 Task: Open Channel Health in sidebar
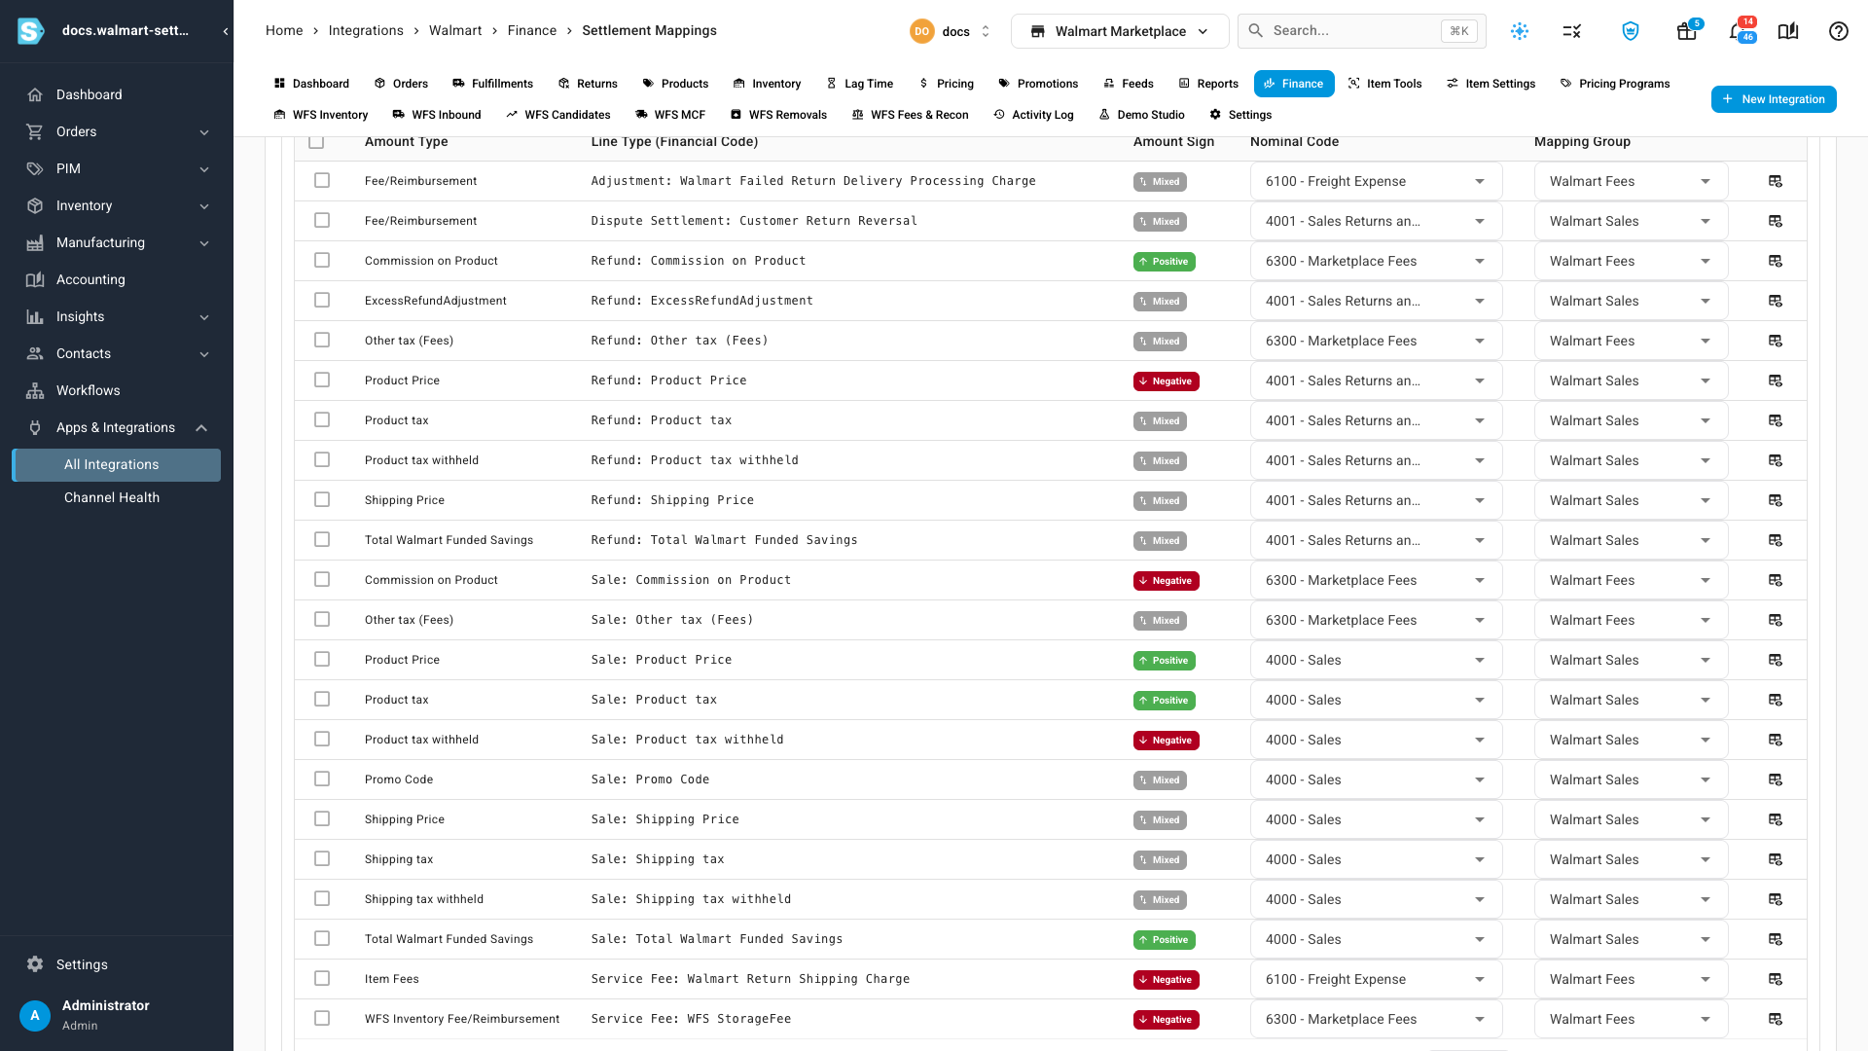[112, 497]
